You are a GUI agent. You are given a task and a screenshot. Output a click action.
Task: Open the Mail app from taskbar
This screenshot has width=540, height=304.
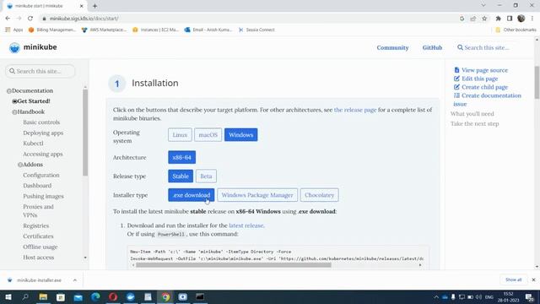[78, 296]
